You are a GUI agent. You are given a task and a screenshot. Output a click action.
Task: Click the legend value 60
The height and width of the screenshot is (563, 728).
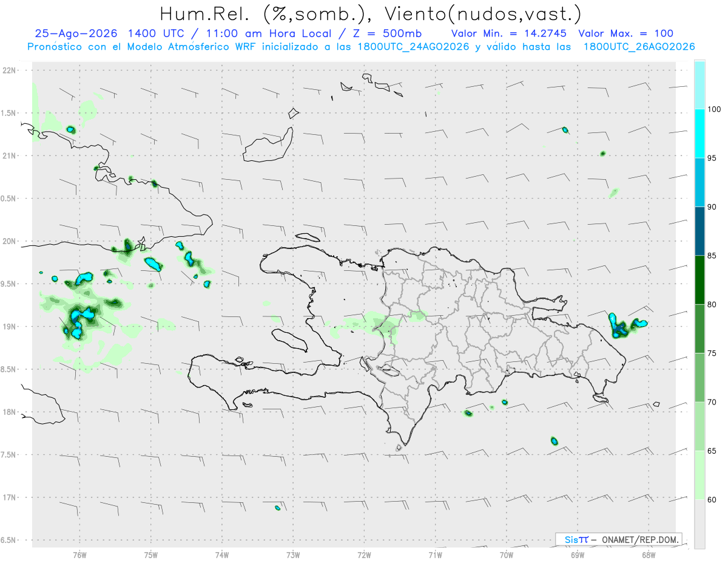713,500
